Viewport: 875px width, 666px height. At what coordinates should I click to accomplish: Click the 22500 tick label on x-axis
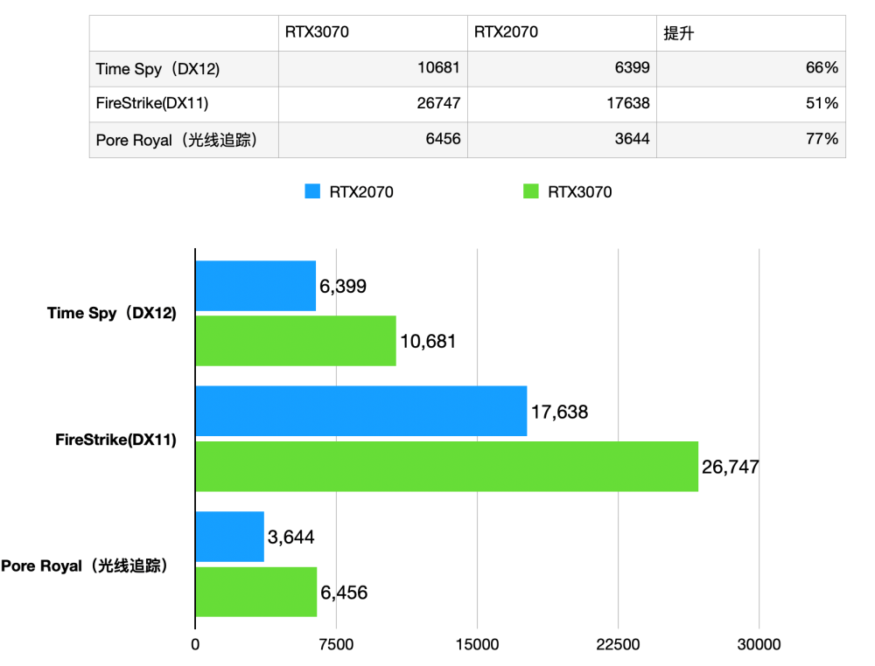click(x=618, y=645)
